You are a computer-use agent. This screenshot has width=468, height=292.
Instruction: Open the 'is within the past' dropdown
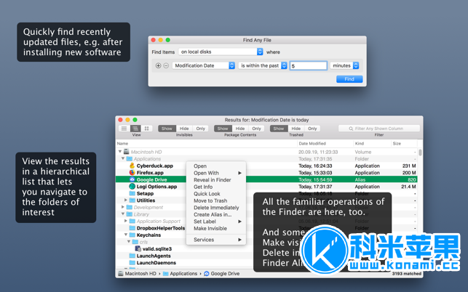pos(263,65)
